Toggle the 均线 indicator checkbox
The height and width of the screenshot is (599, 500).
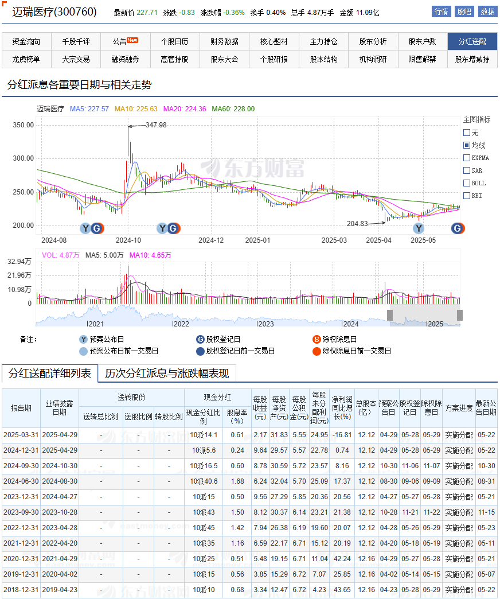(x=466, y=145)
